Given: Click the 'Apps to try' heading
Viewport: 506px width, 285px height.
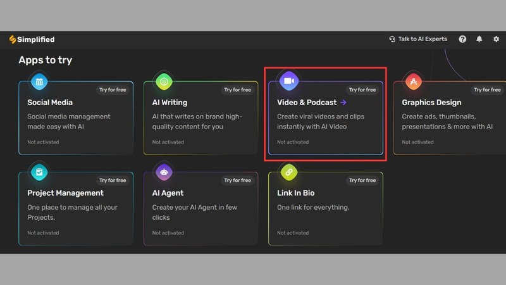Looking at the screenshot, I should point(45,60).
